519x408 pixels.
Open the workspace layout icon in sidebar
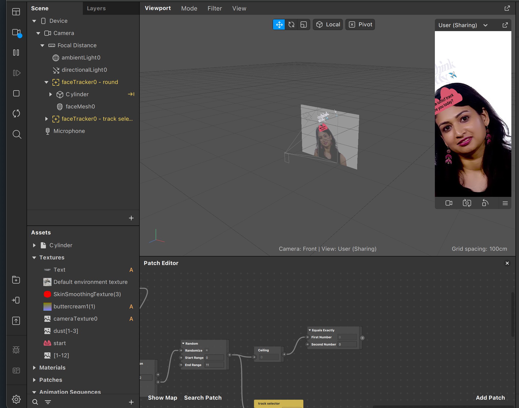(16, 12)
